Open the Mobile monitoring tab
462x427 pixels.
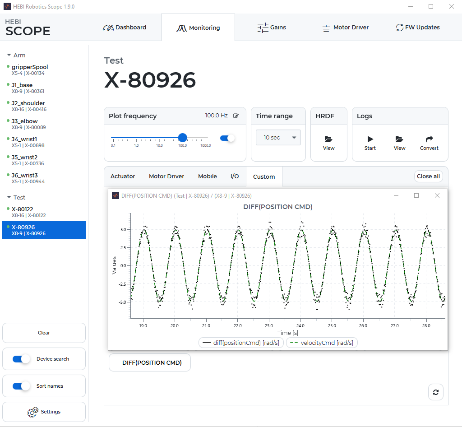[x=207, y=176]
